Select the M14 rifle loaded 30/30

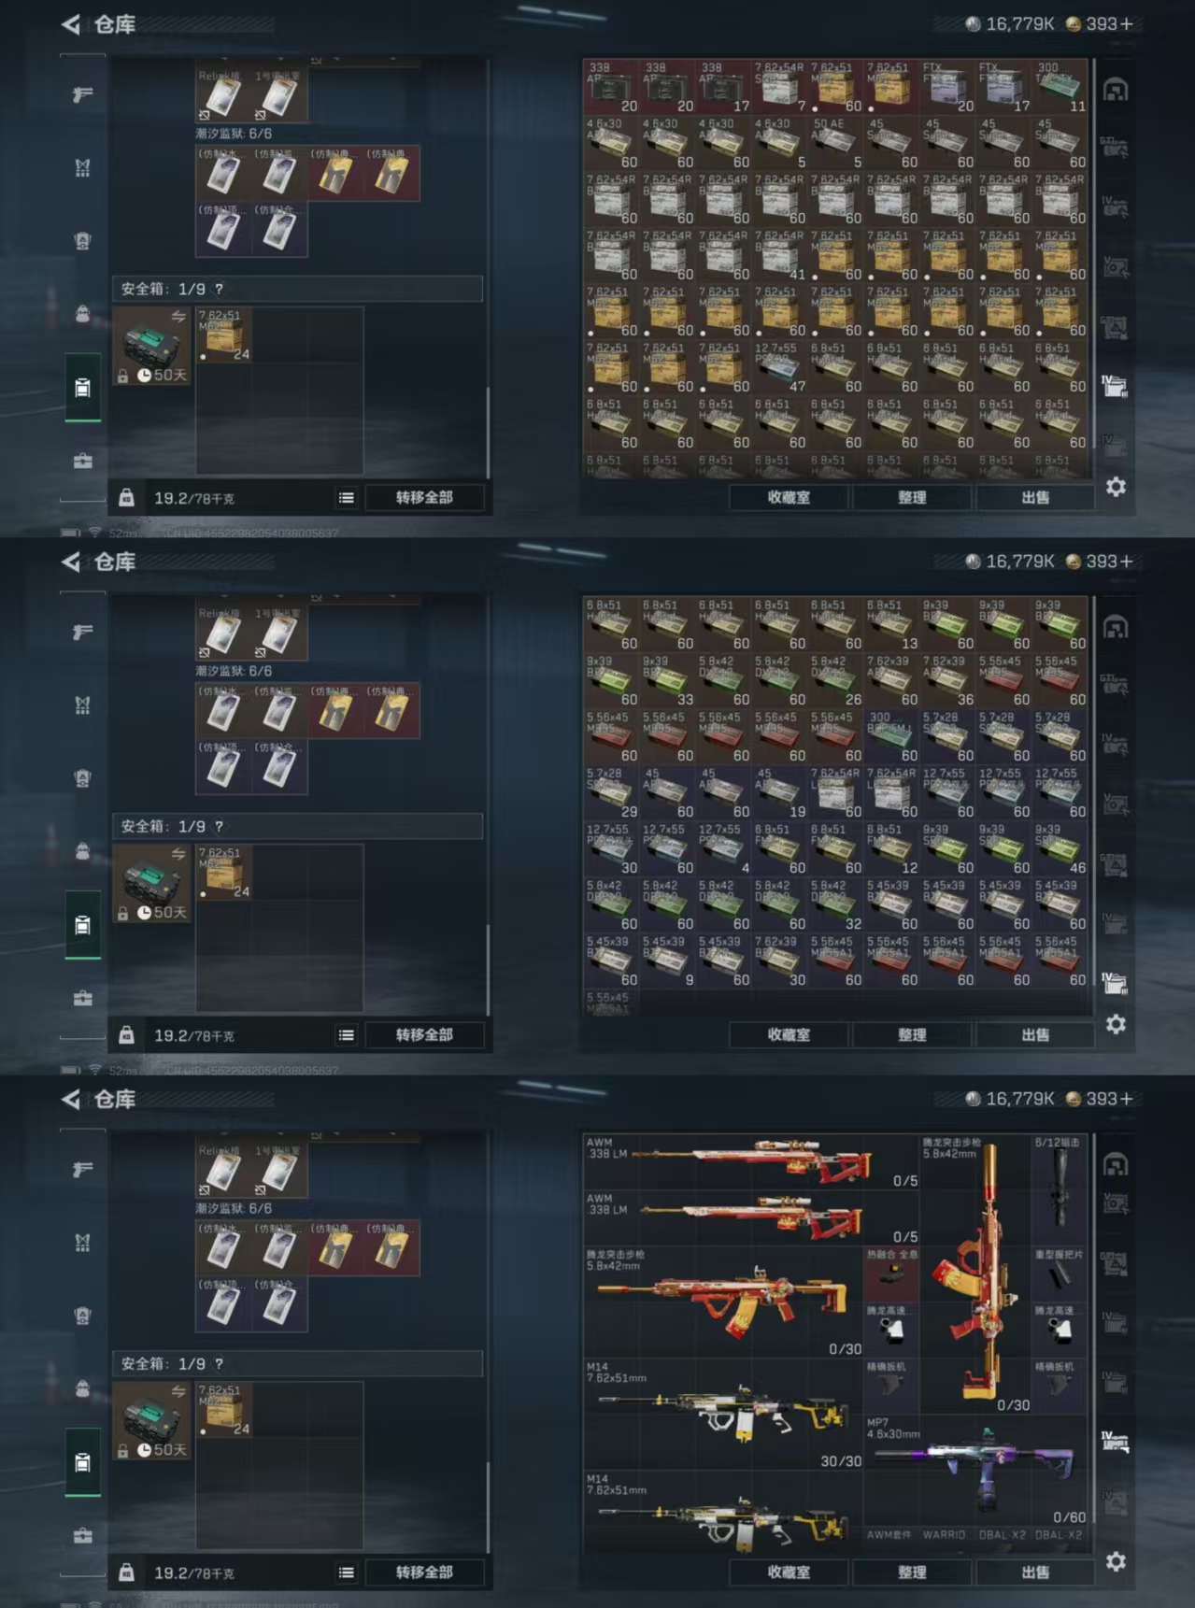point(723,1414)
